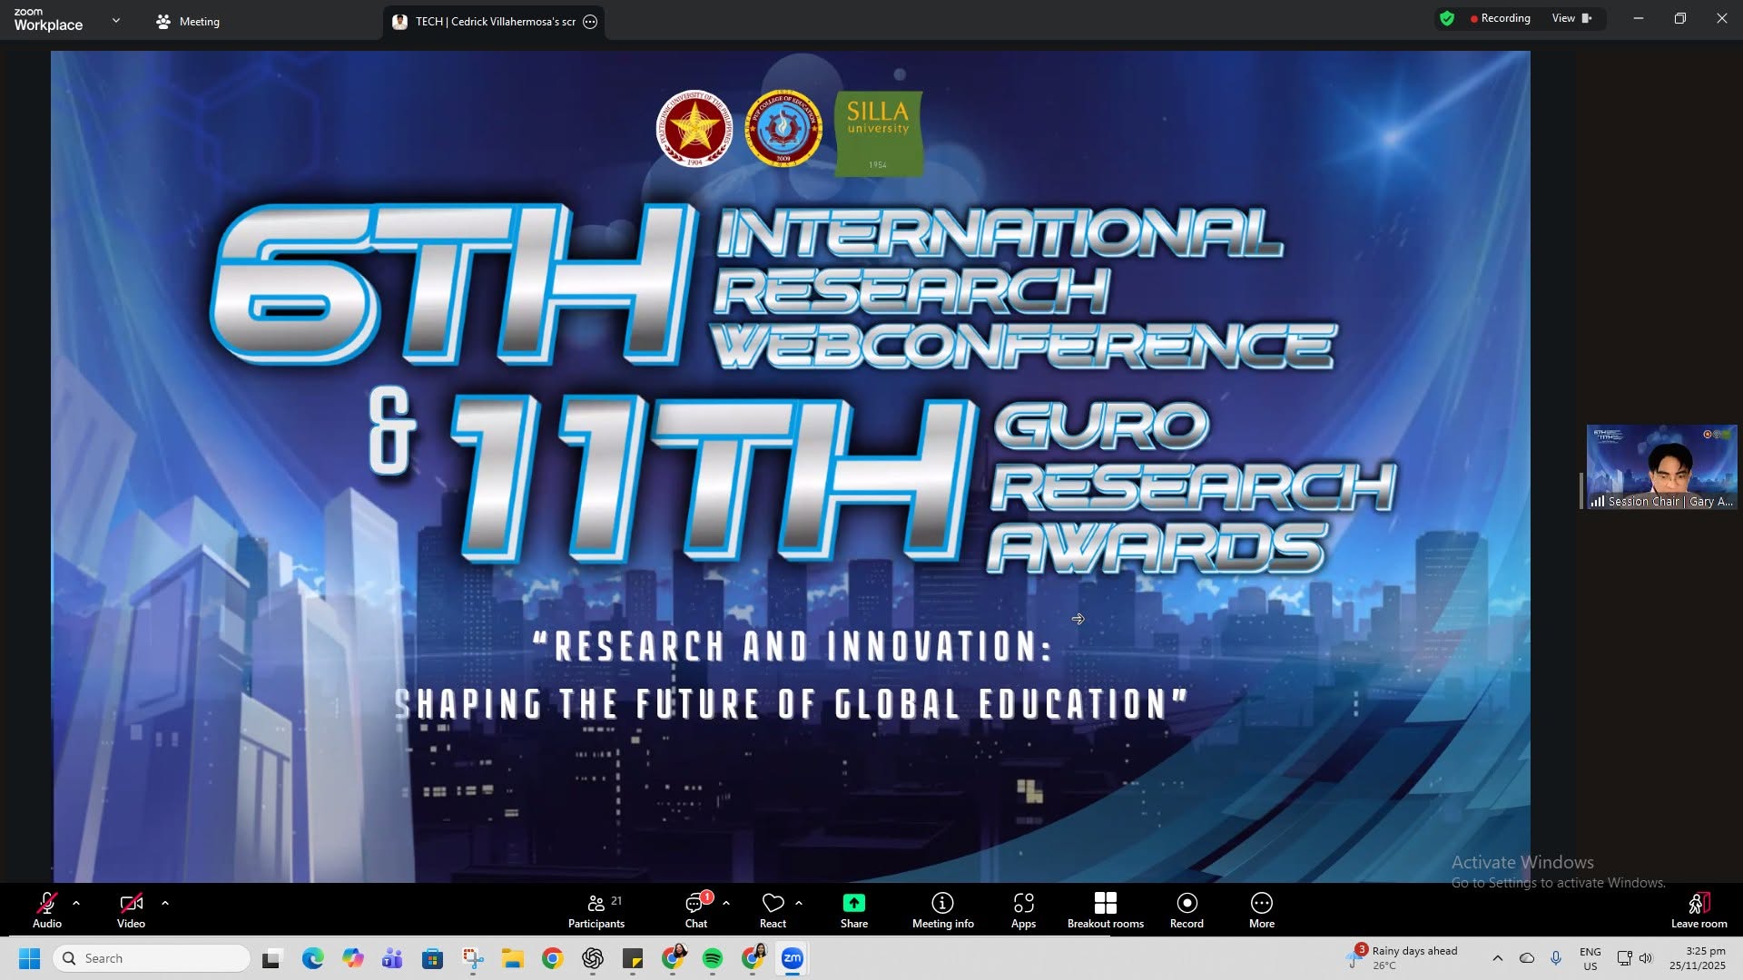Open Microsoft Store from the taskbar
Screen dimensions: 1743x980
coord(432,958)
